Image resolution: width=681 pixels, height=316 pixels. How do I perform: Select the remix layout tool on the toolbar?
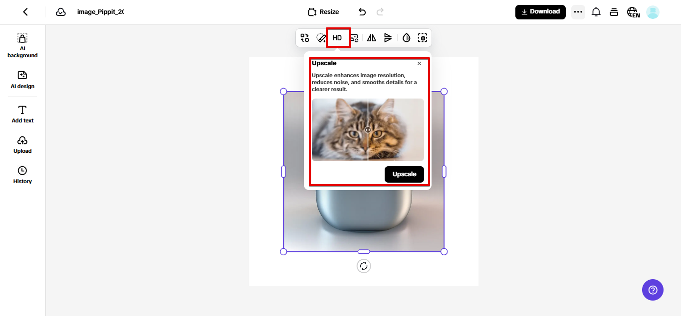point(304,37)
